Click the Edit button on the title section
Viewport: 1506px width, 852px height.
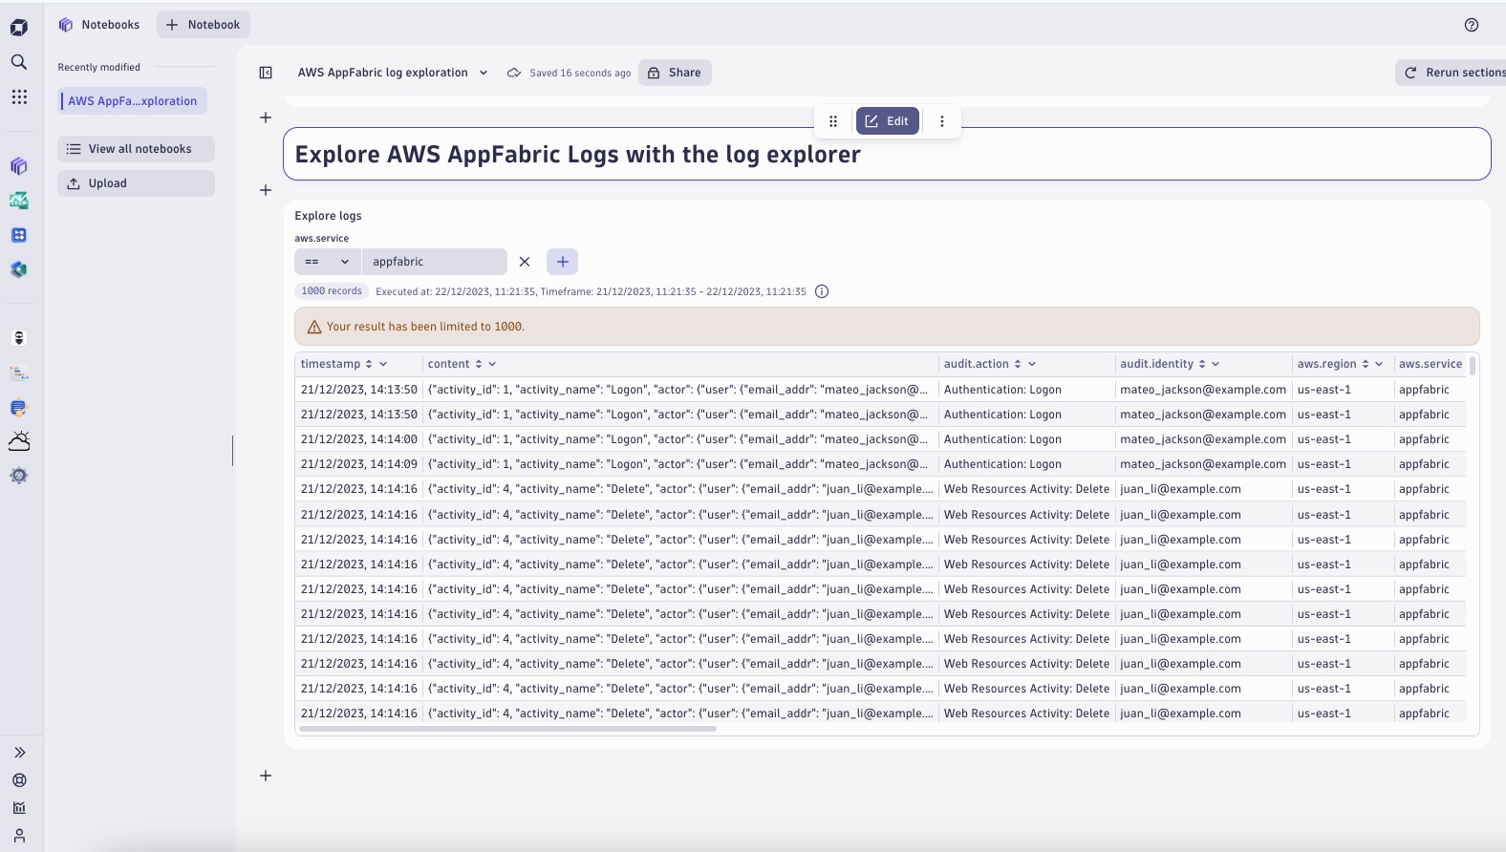coord(888,121)
